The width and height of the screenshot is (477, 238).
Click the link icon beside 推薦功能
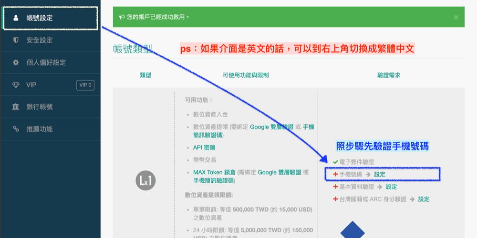[16, 129]
